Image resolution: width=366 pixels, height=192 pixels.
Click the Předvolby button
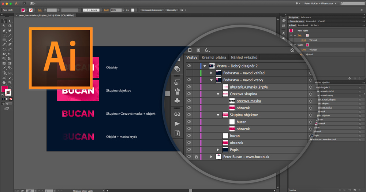pyautogui.click(x=172, y=10)
